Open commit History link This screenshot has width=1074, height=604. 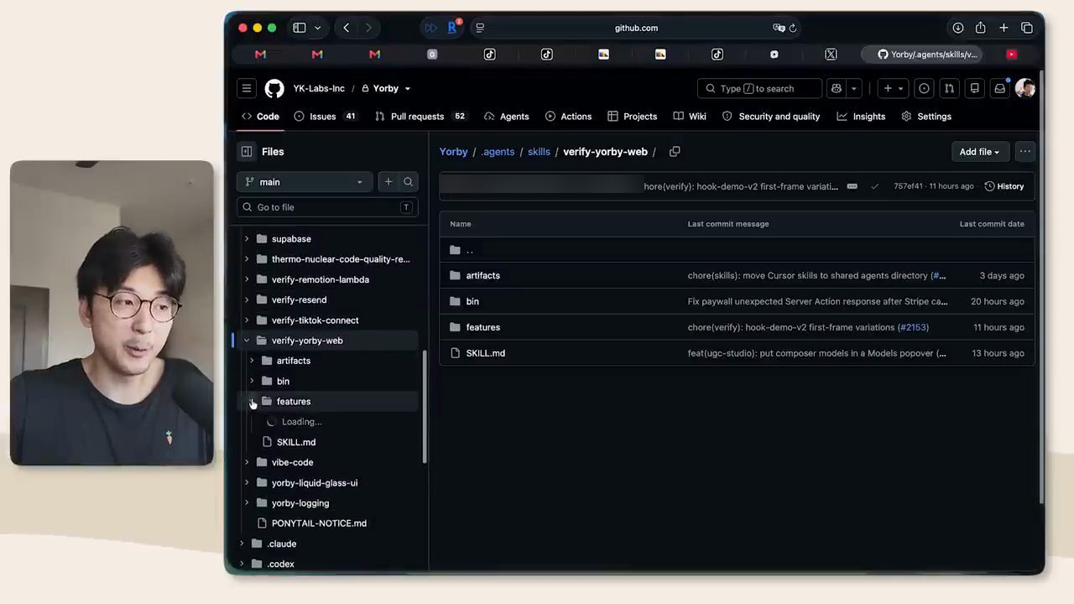pyautogui.click(x=1004, y=186)
